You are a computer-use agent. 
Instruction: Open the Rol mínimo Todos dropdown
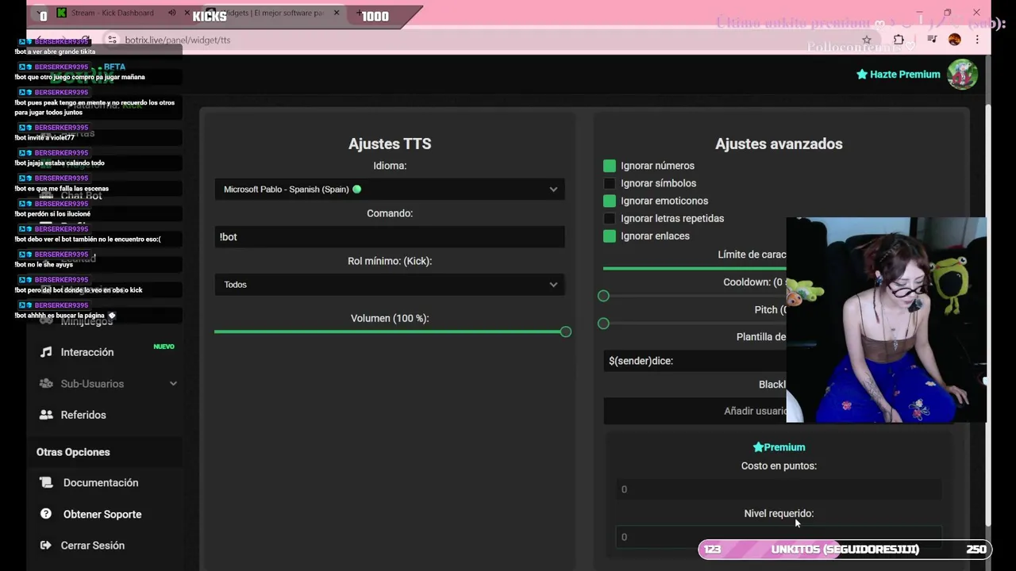coord(390,285)
